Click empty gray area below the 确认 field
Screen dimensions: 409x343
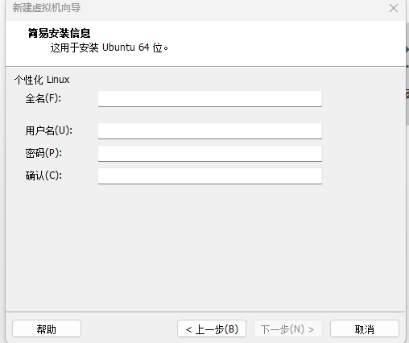click(204, 247)
